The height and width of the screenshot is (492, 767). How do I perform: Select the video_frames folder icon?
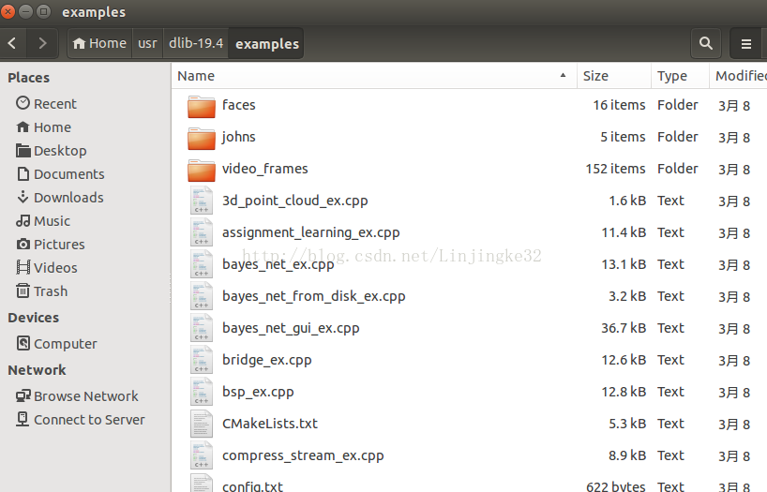pos(202,170)
